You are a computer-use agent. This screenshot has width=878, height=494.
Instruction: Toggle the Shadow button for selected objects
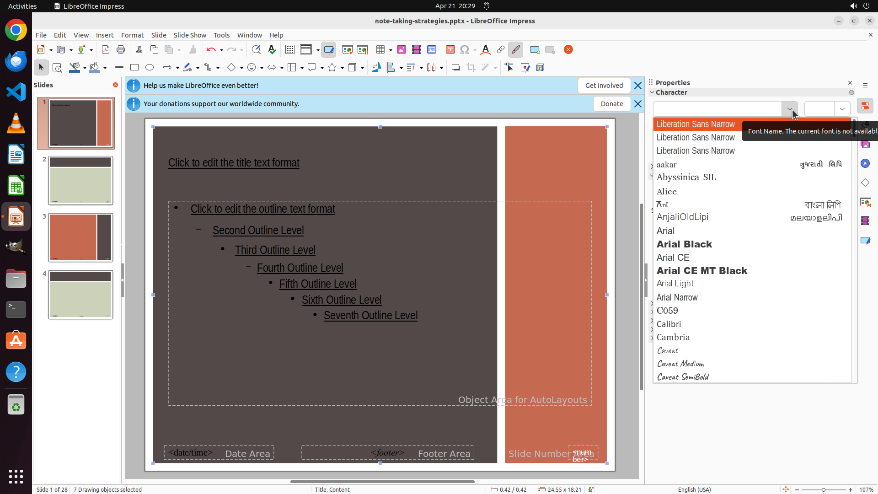pyautogui.click(x=455, y=68)
